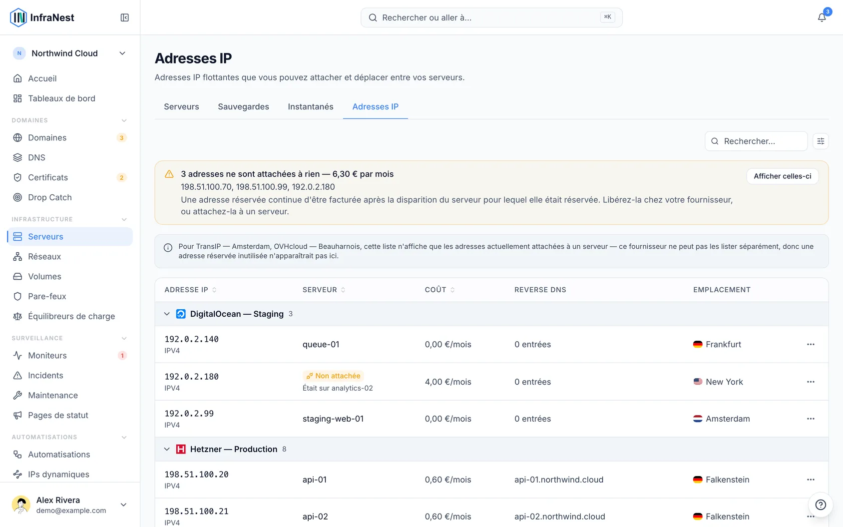Click Afficher celles-ci button
Viewport: 843px width, 527px height.
[783, 176]
